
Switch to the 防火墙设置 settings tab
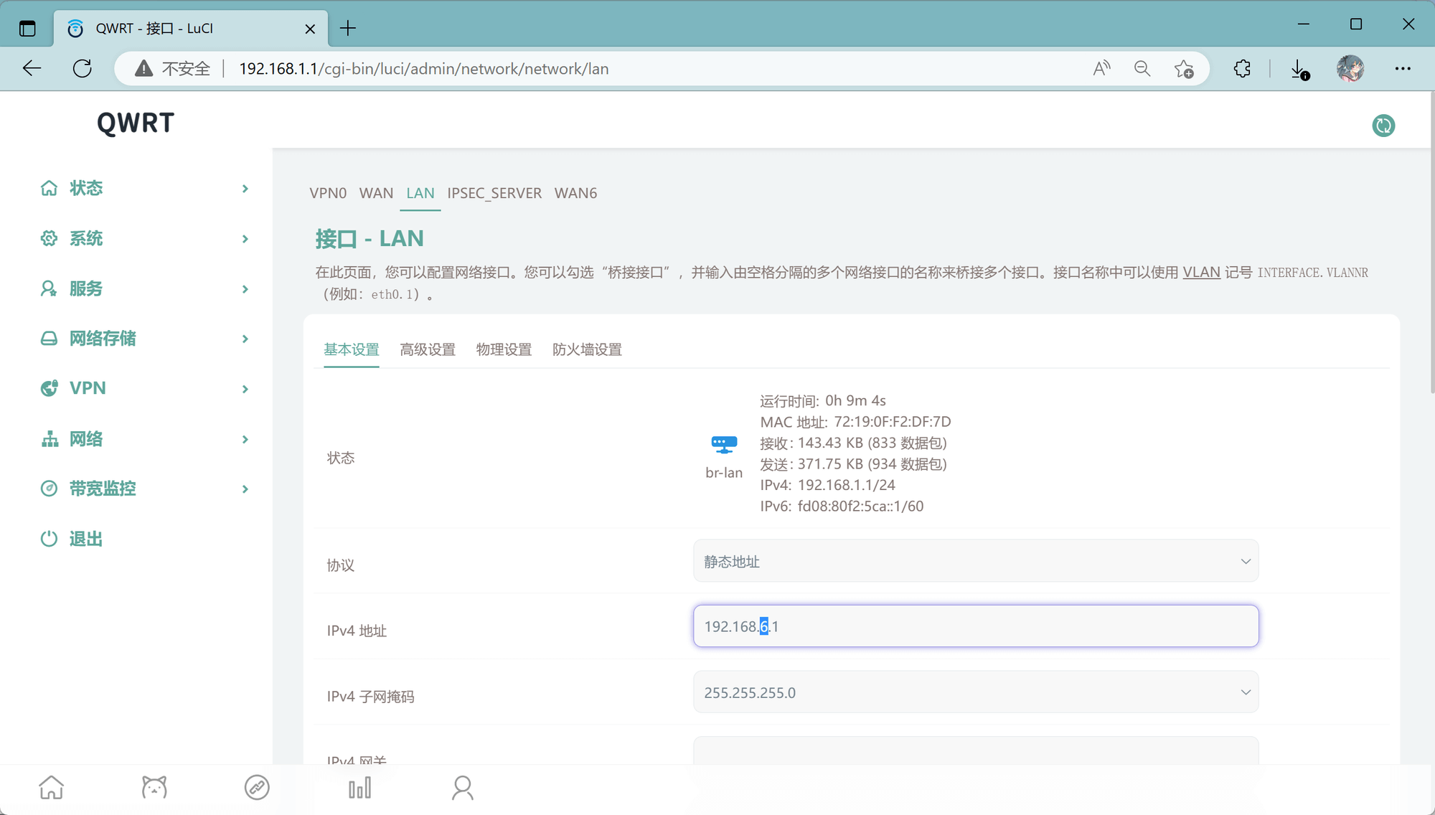[x=586, y=349]
